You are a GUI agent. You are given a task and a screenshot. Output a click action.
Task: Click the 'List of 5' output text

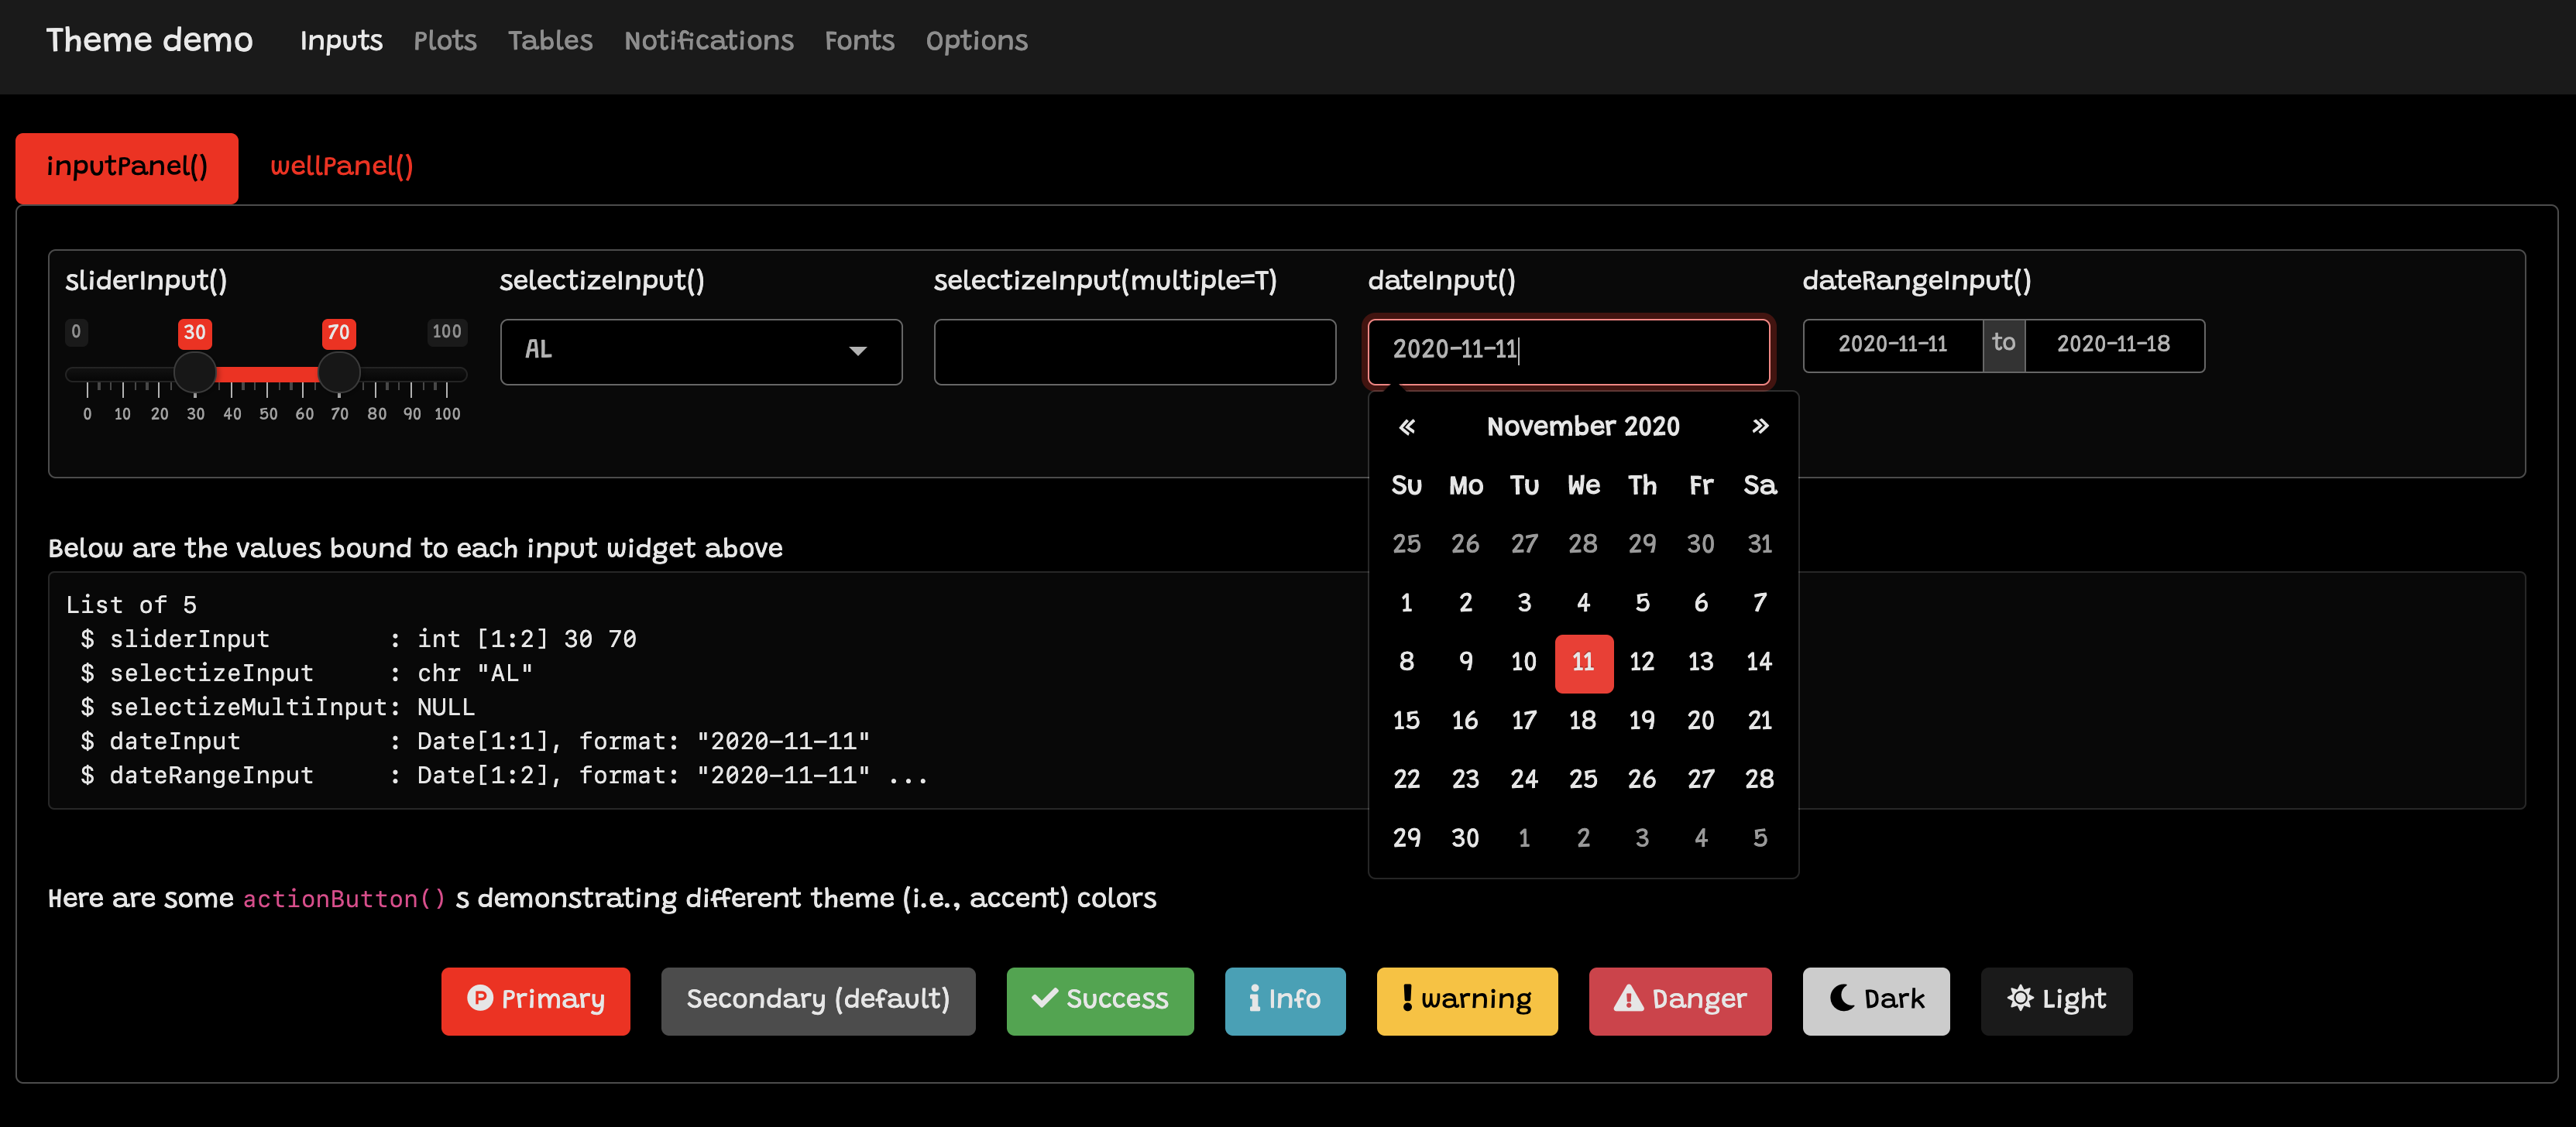[131, 605]
